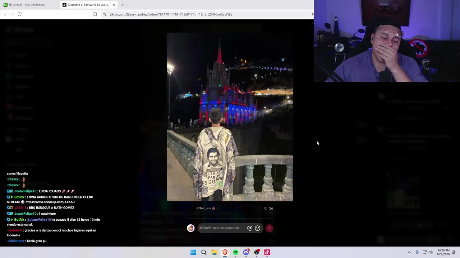Image resolution: width=460 pixels, height=258 pixels.
Task: Click eldelamper username in chat
Action: (16, 241)
